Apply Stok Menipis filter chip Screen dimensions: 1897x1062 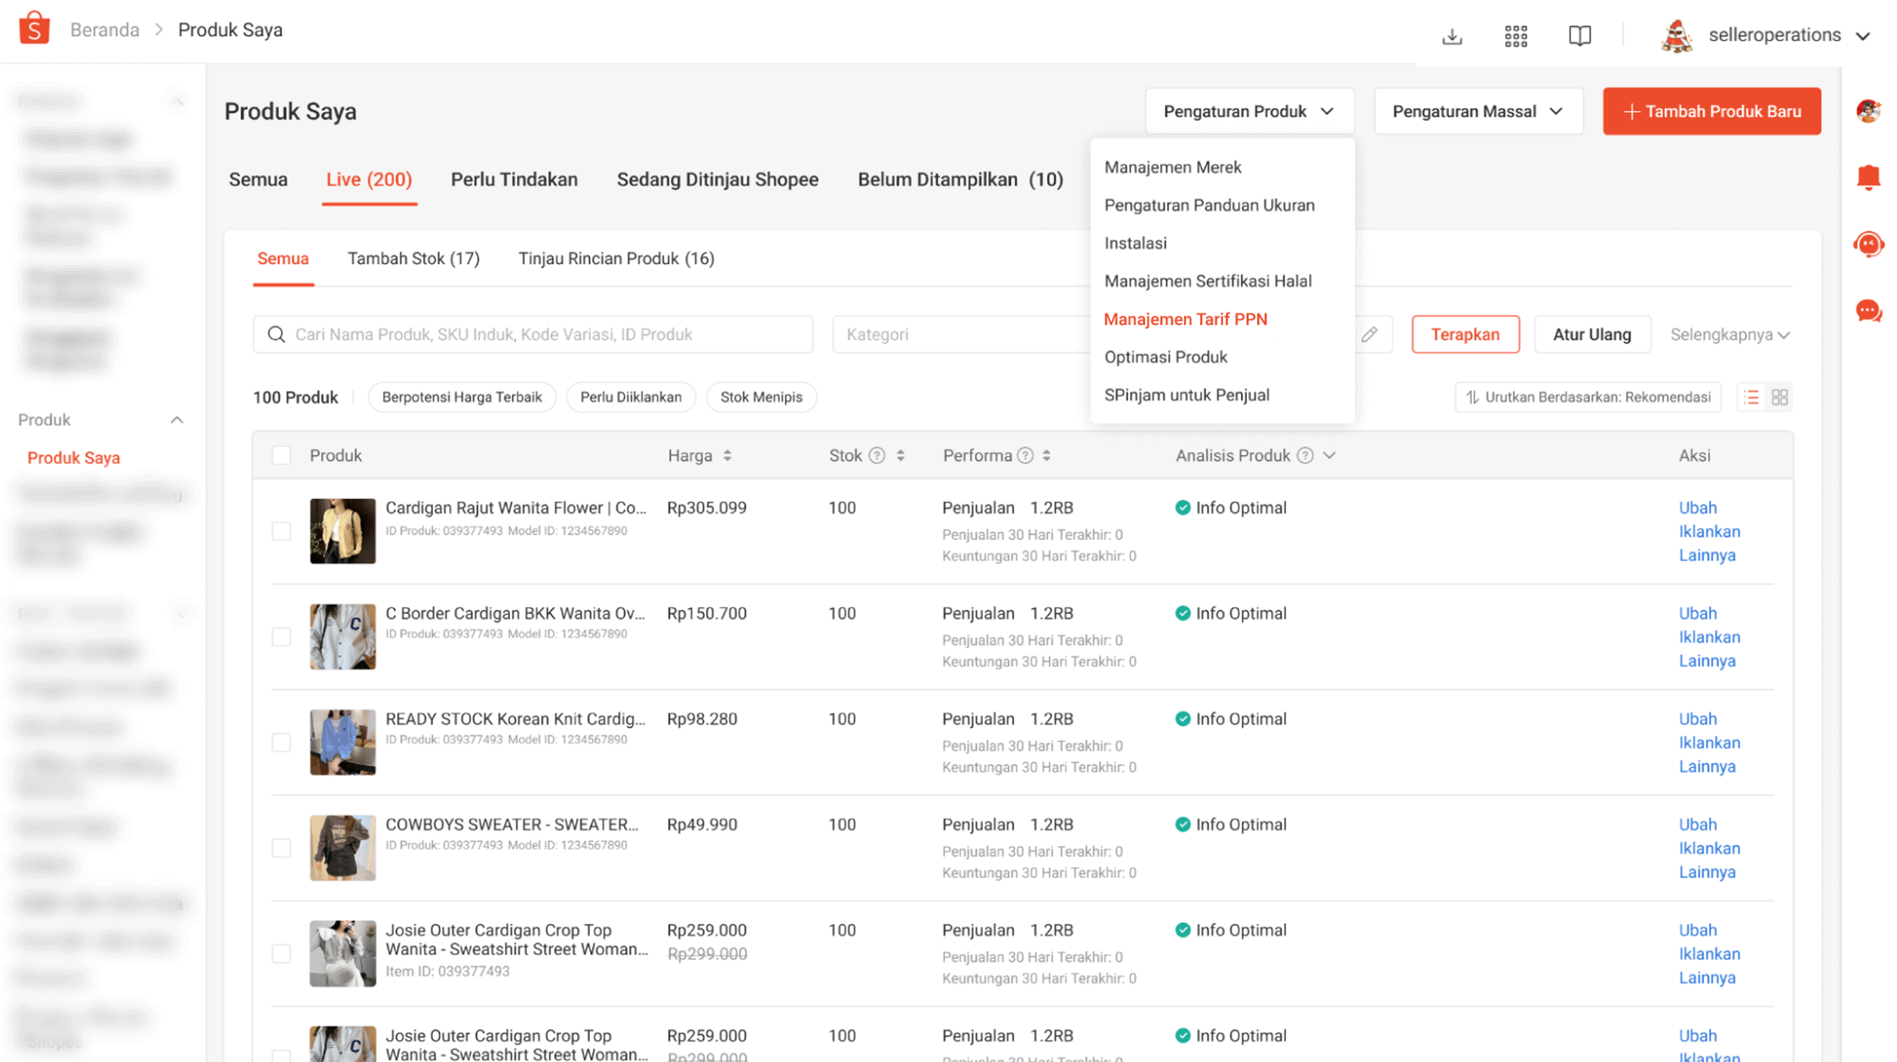[x=760, y=397]
